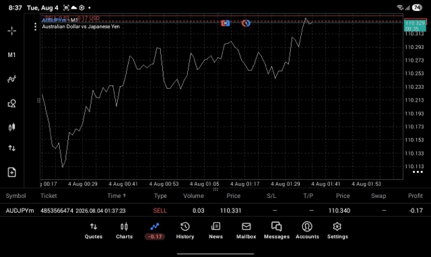Open trade order arrows in sidebar

[11, 148]
